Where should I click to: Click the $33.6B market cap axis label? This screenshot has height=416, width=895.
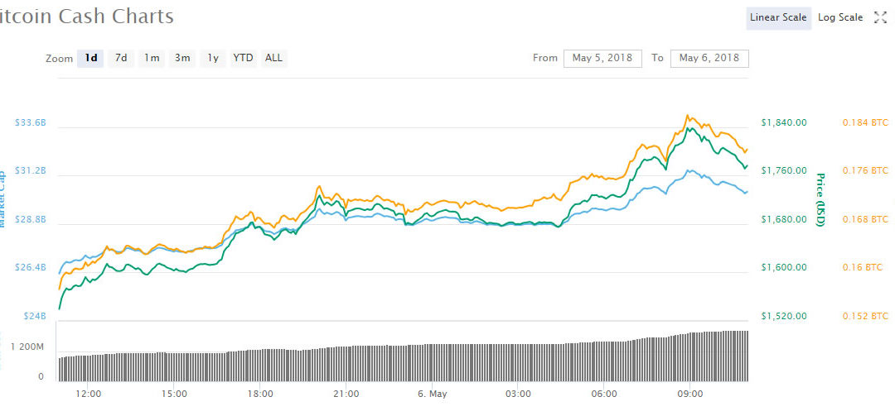(x=31, y=122)
